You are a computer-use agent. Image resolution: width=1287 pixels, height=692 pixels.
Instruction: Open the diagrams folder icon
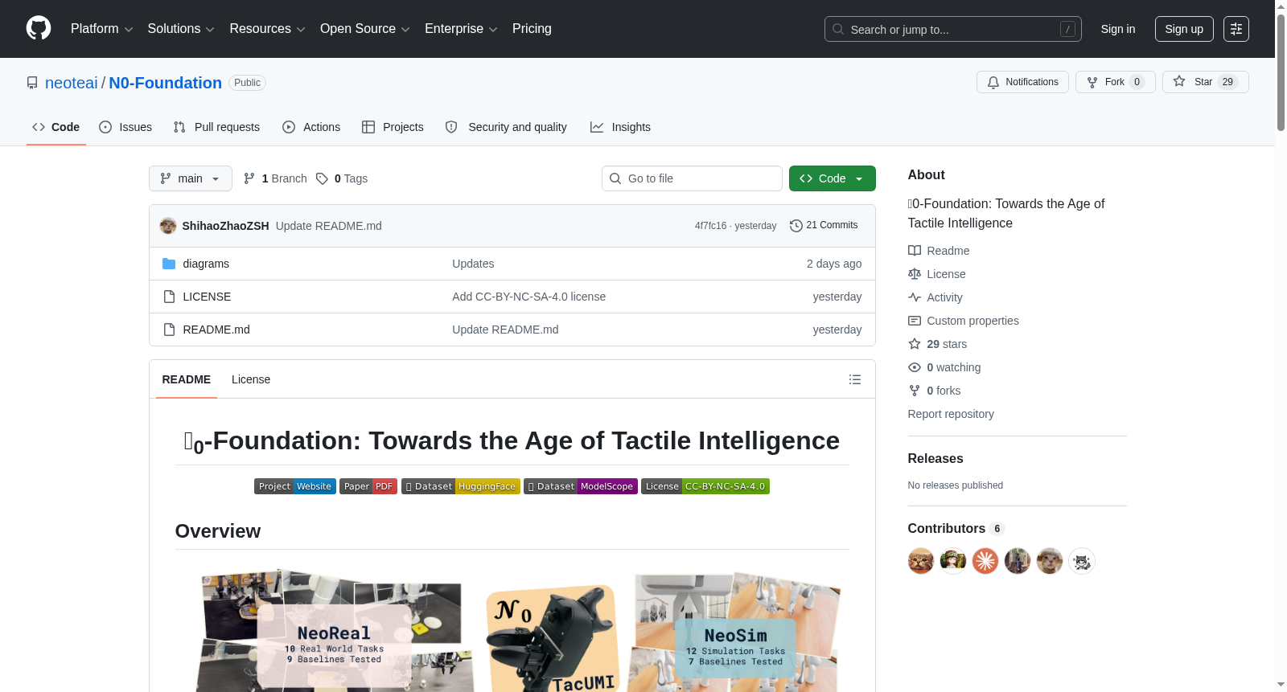pos(169,264)
